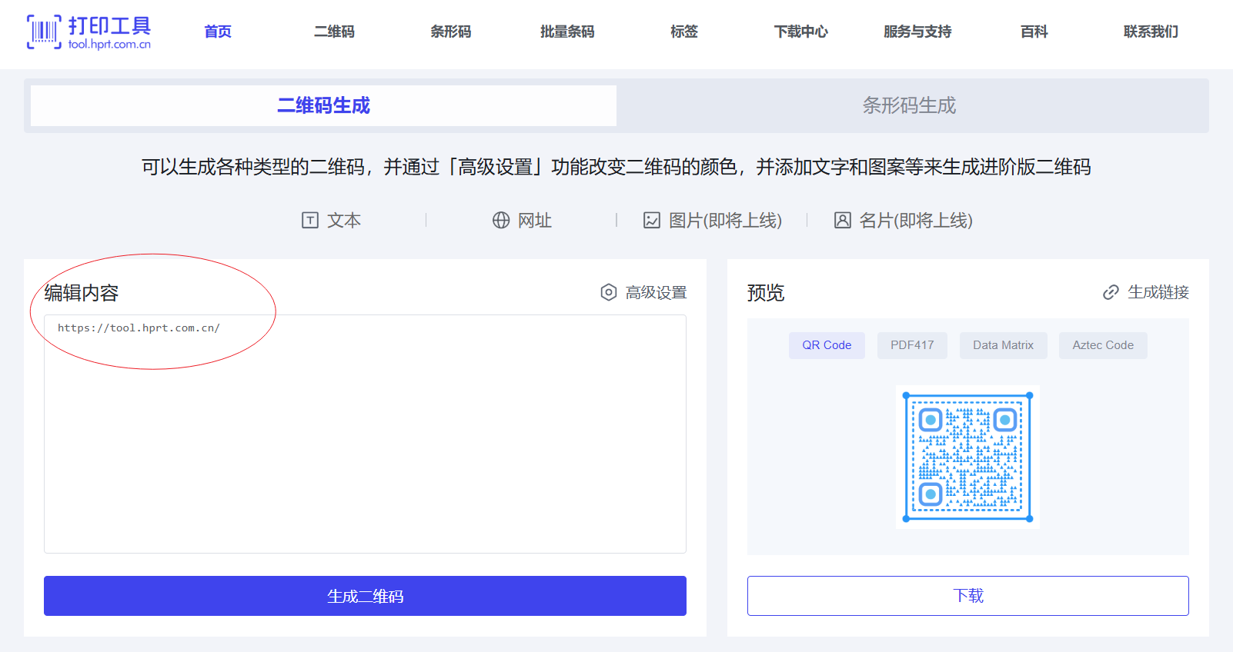
Task: Click the globe icon for 网址
Action: 501,221
